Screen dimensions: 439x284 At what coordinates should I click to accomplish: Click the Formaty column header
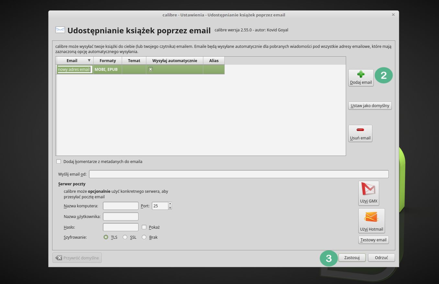[x=107, y=60]
